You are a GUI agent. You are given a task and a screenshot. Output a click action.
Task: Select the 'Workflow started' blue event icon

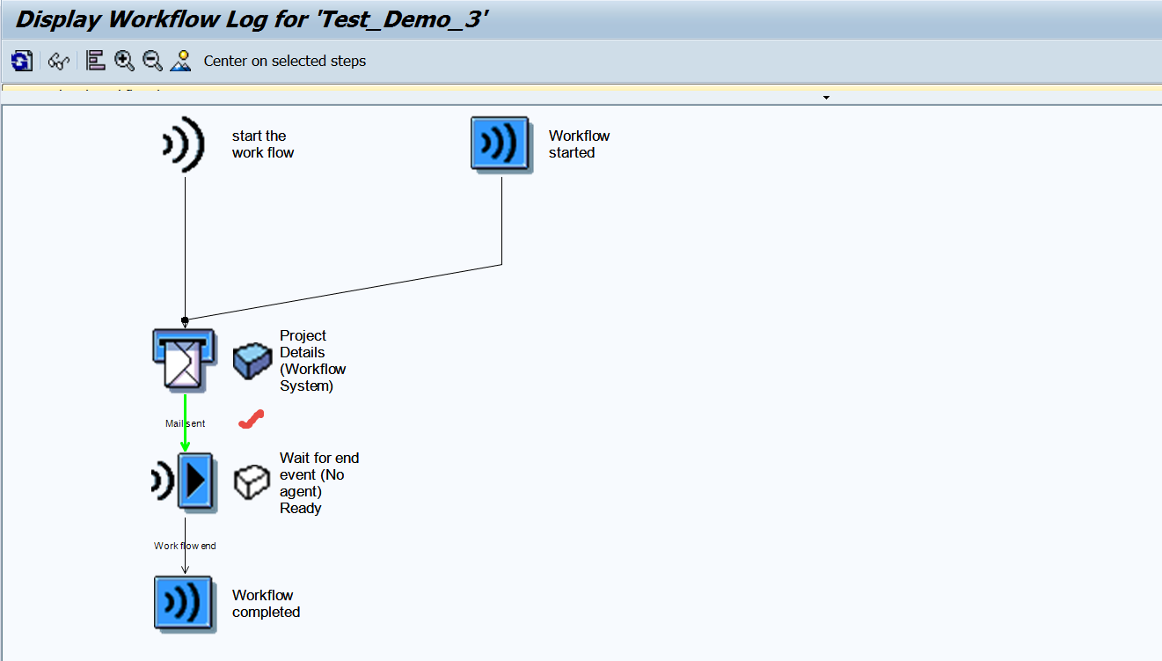[x=501, y=143]
